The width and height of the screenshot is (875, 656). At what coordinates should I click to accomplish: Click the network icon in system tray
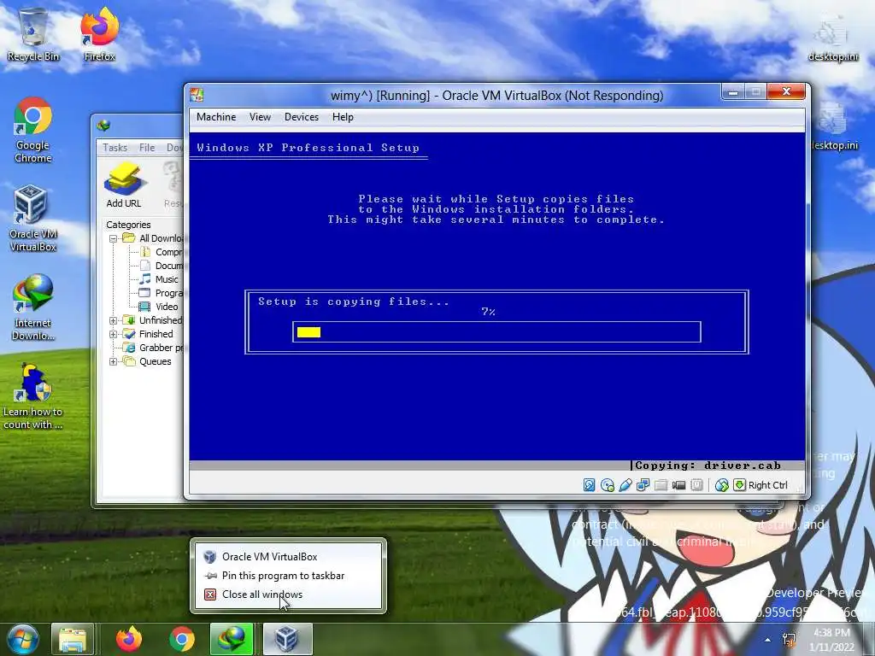pyautogui.click(x=789, y=640)
